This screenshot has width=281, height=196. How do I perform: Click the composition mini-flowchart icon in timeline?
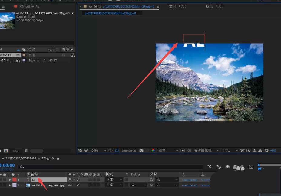pyautogui.click(x=209, y=167)
